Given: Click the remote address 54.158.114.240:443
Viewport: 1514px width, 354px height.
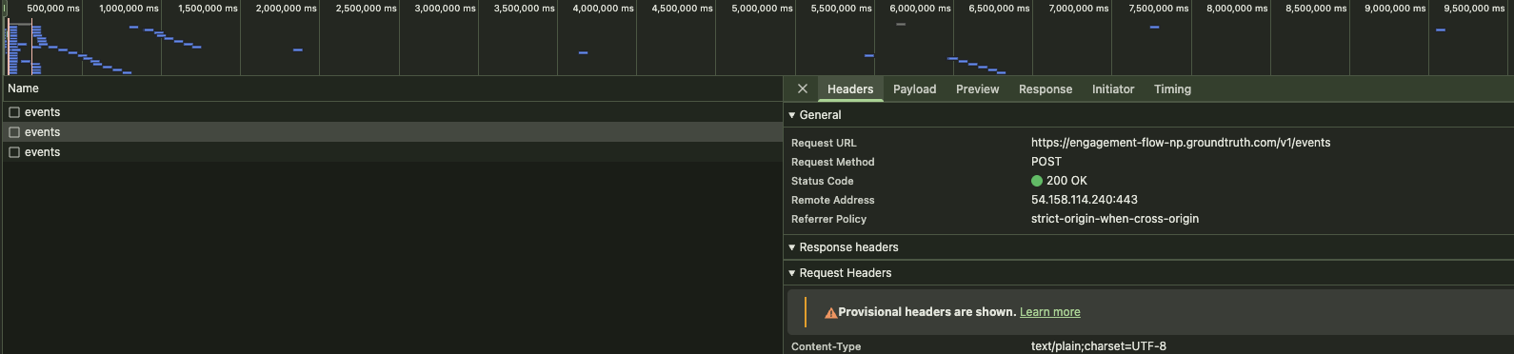Looking at the screenshot, I should tap(1084, 200).
